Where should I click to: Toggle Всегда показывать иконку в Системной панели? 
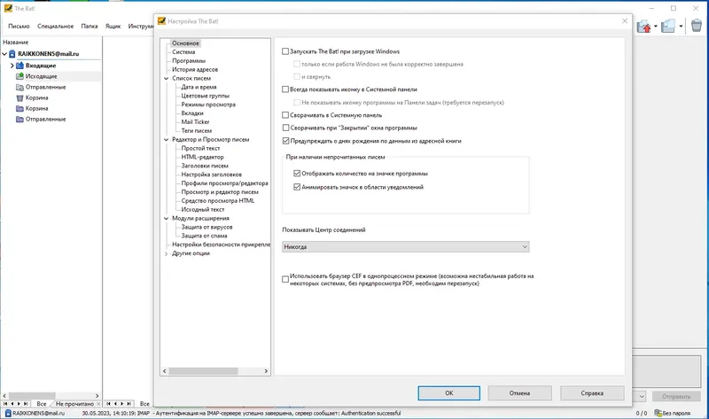coord(285,89)
